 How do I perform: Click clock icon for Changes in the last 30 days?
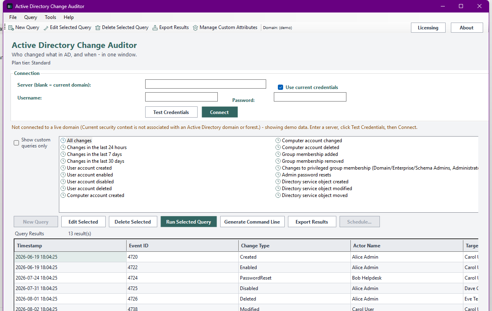click(x=63, y=161)
